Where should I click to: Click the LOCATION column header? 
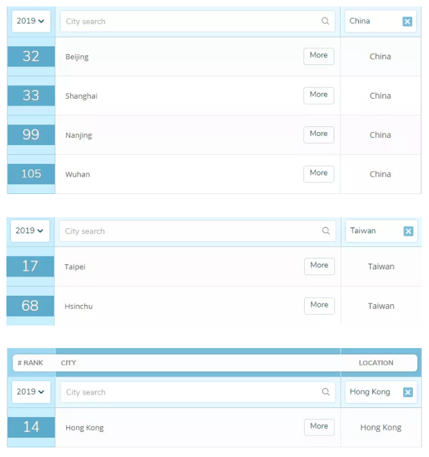click(x=376, y=363)
